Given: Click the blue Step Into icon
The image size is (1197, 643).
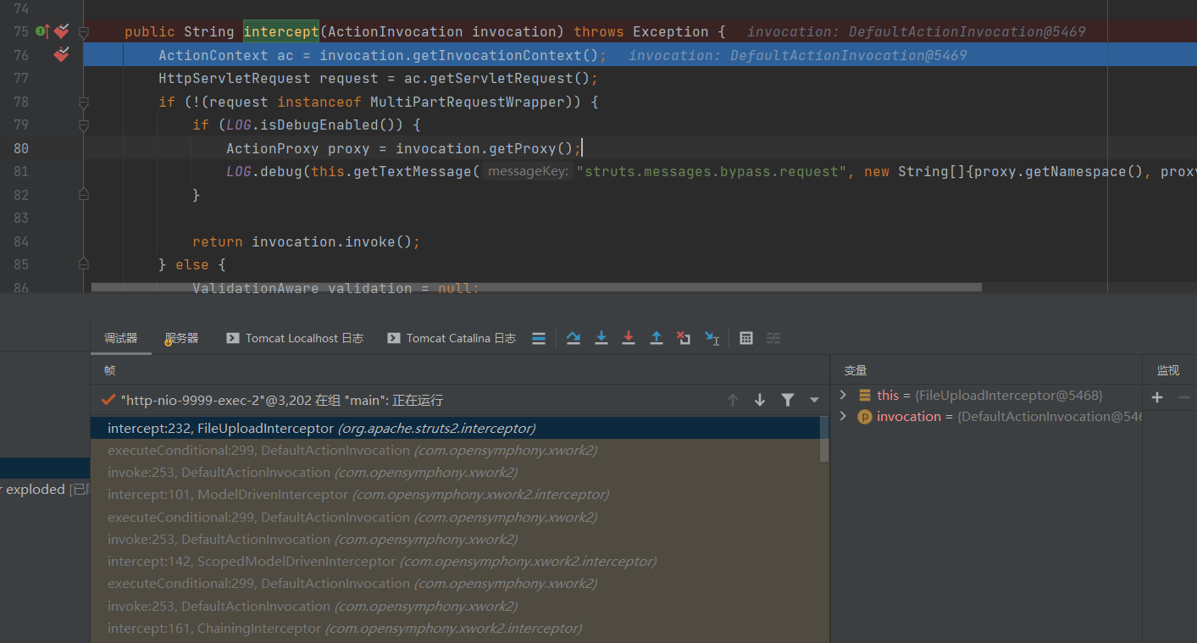Looking at the screenshot, I should click(x=601, y=338).
